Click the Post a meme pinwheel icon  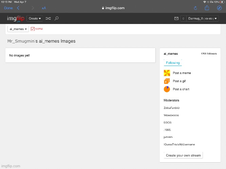[x=167, y=73]
